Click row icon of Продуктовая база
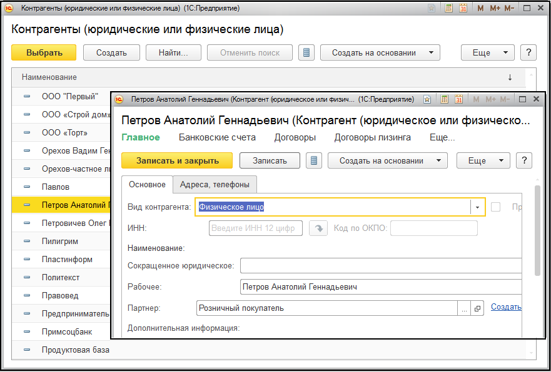Image resolution: width=551 pixels, height=372 pixels. pos(27,350)
